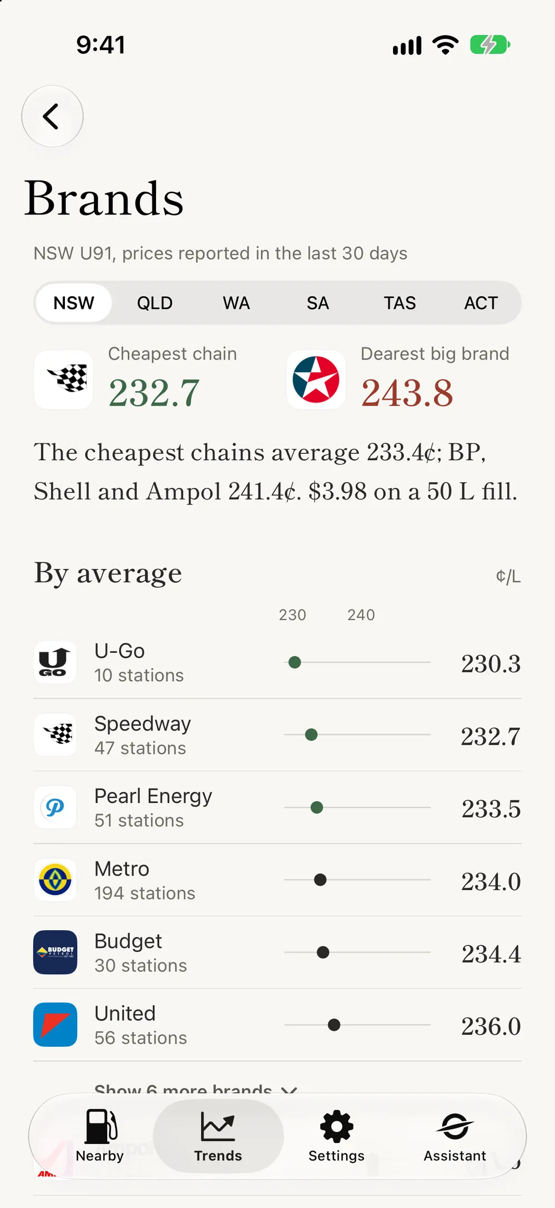Image resolution: width=555 pixels, height=1208 pixels.
Task: Tap Caltex logo on dearest brand card
Action: click(316, 380)
